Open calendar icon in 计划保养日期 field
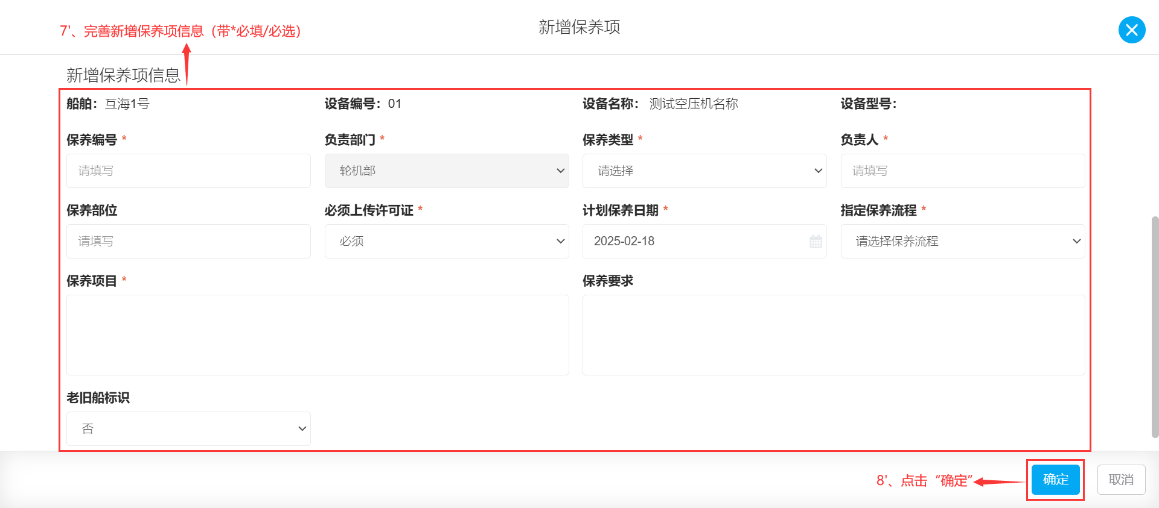Image resolution: width=1159 pixels, height=508 pixels. 816,242
